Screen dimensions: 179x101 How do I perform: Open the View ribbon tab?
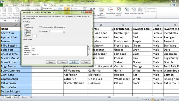click(x=62, y=5)
